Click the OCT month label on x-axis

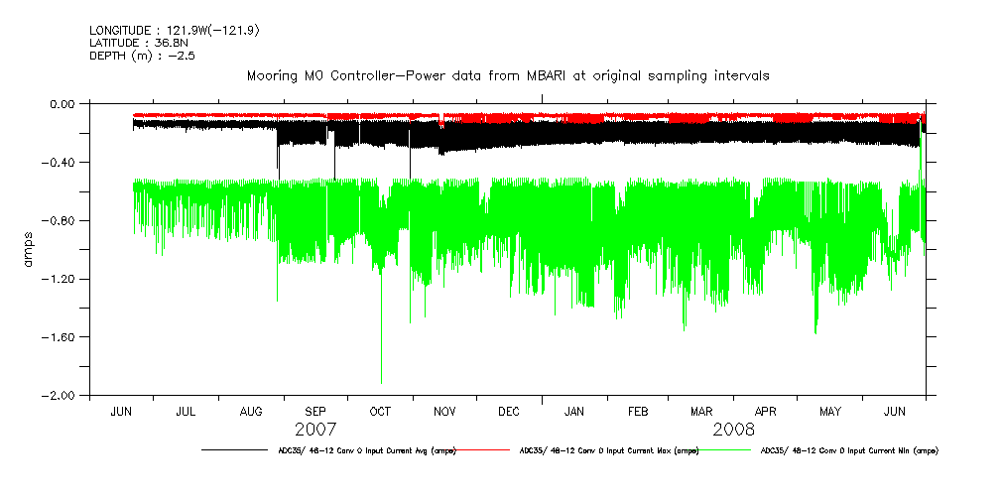click(x=380, y=411)
